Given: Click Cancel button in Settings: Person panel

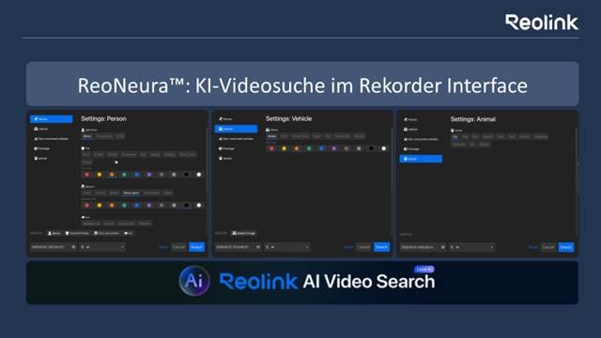Looking at the screenshot, I should point(178,247).
